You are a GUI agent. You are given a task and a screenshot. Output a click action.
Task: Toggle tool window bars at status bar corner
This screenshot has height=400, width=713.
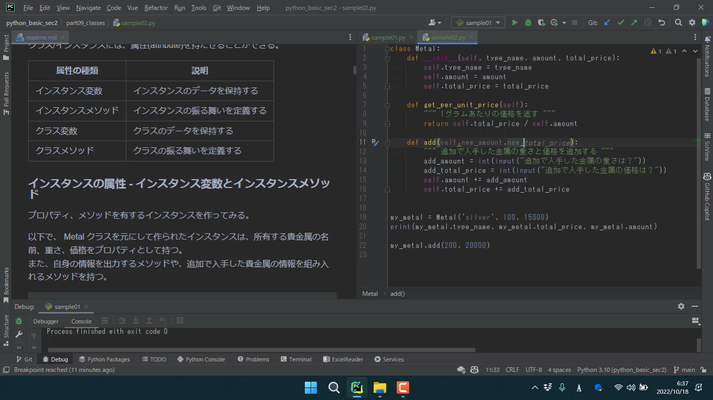[6, 370]
